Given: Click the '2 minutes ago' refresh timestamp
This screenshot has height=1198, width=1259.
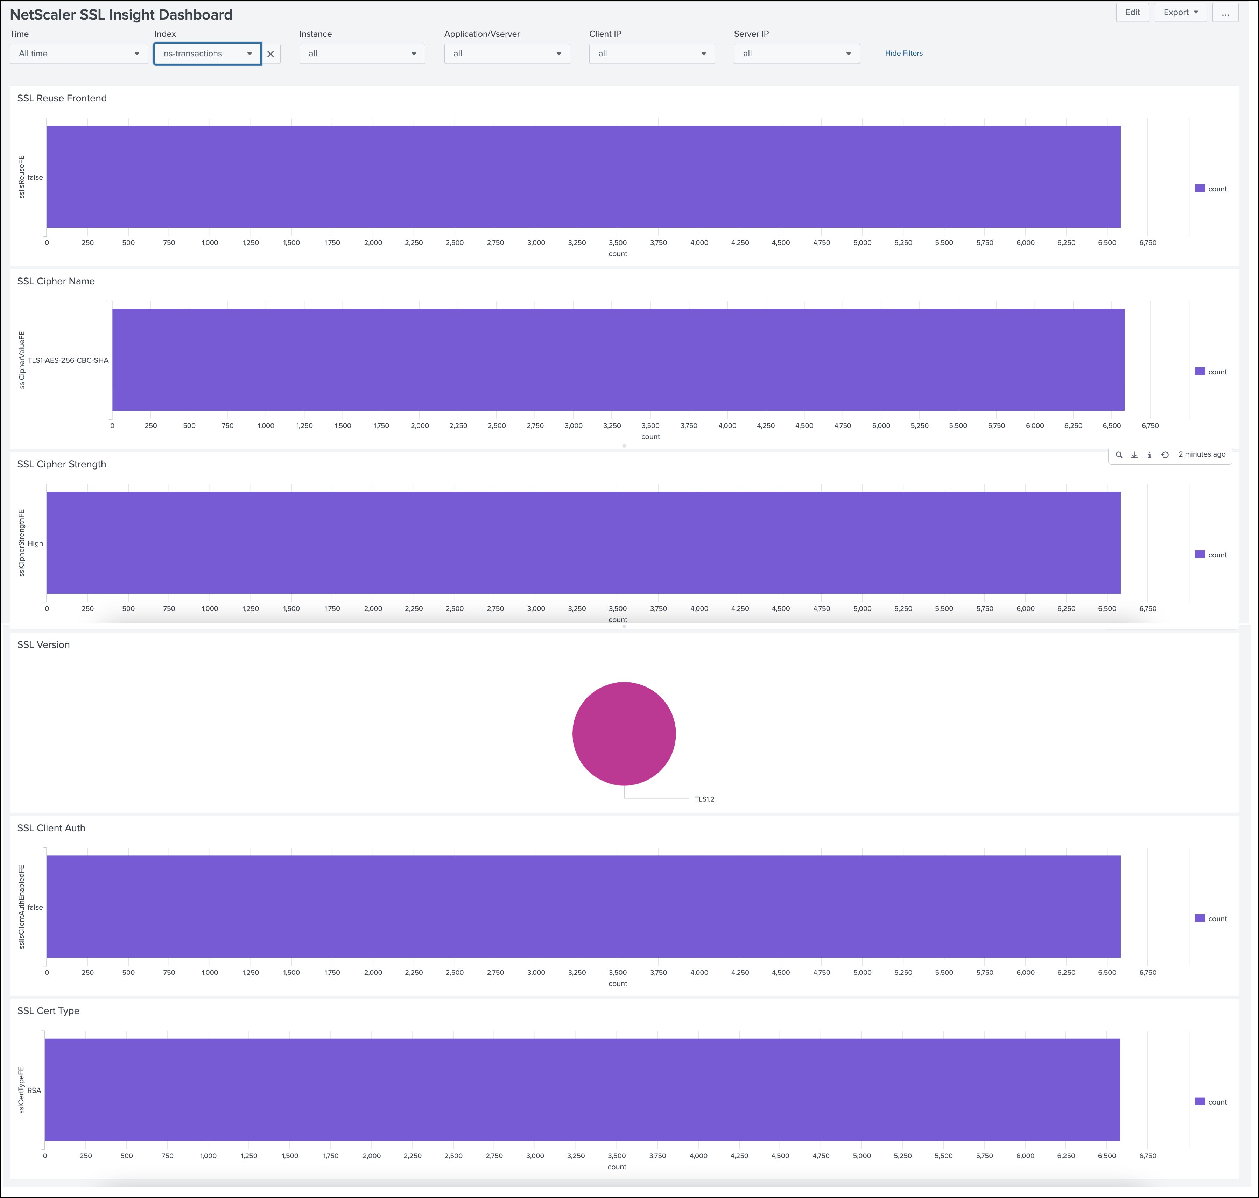Looking at the screenshot, I should [x=1202, y=455].
